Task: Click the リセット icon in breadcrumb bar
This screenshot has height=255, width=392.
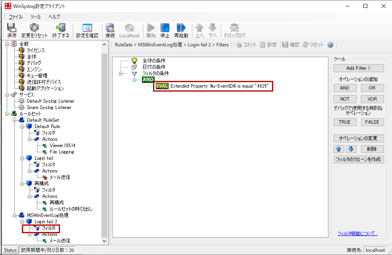Action: 305,45
